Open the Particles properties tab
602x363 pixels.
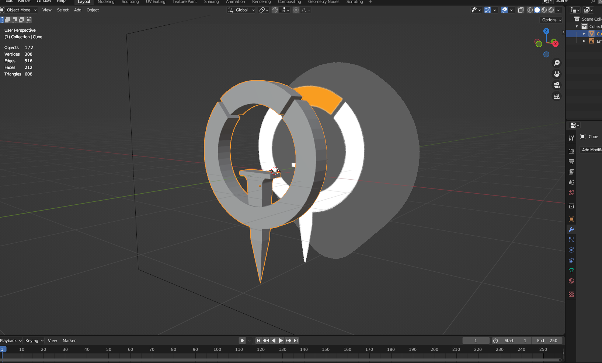571,240
